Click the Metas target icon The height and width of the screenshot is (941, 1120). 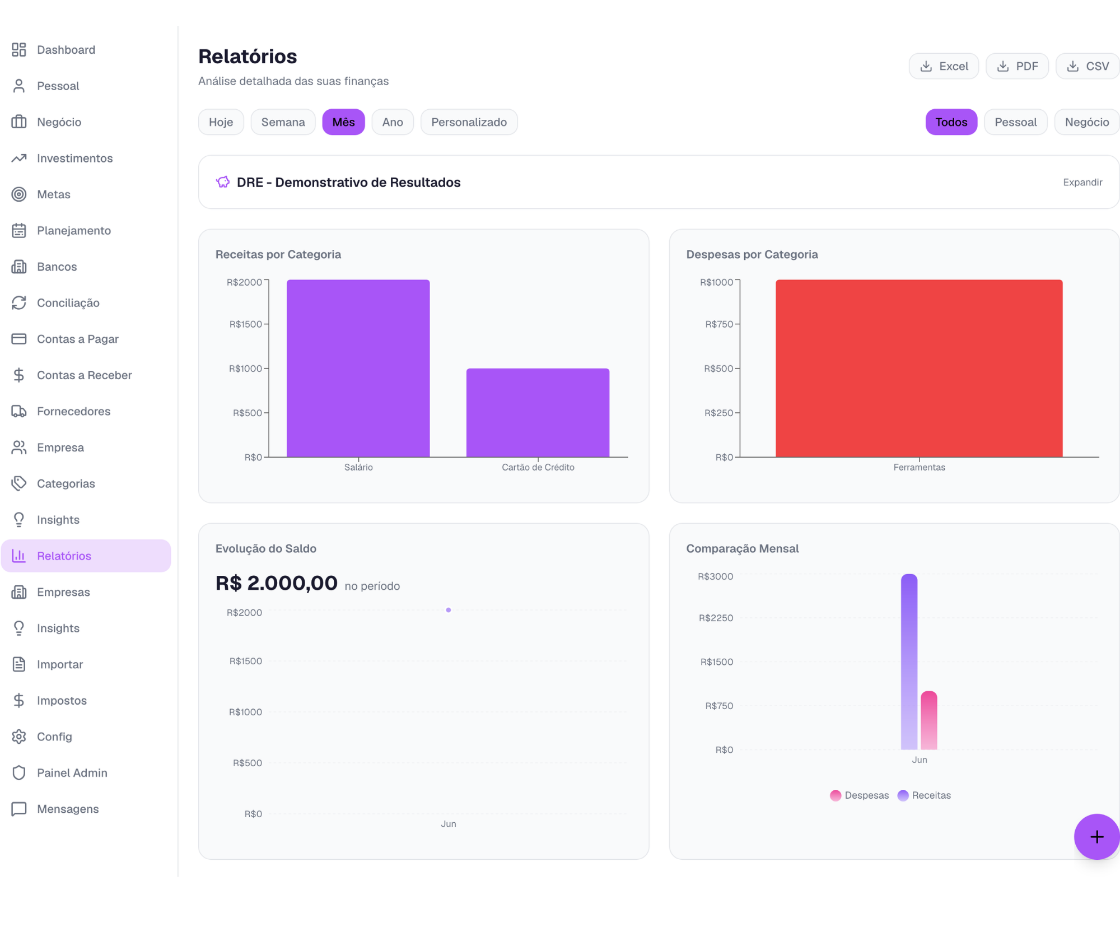point(19,194)
